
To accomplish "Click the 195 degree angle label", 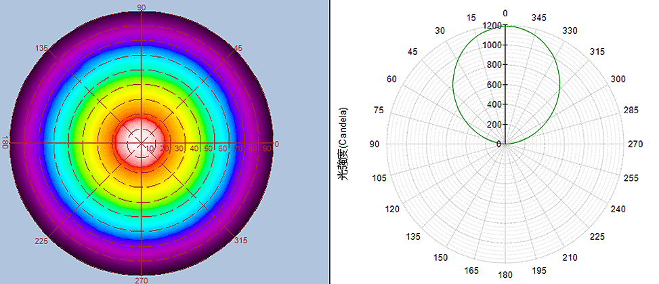I will tap(538, 271).
